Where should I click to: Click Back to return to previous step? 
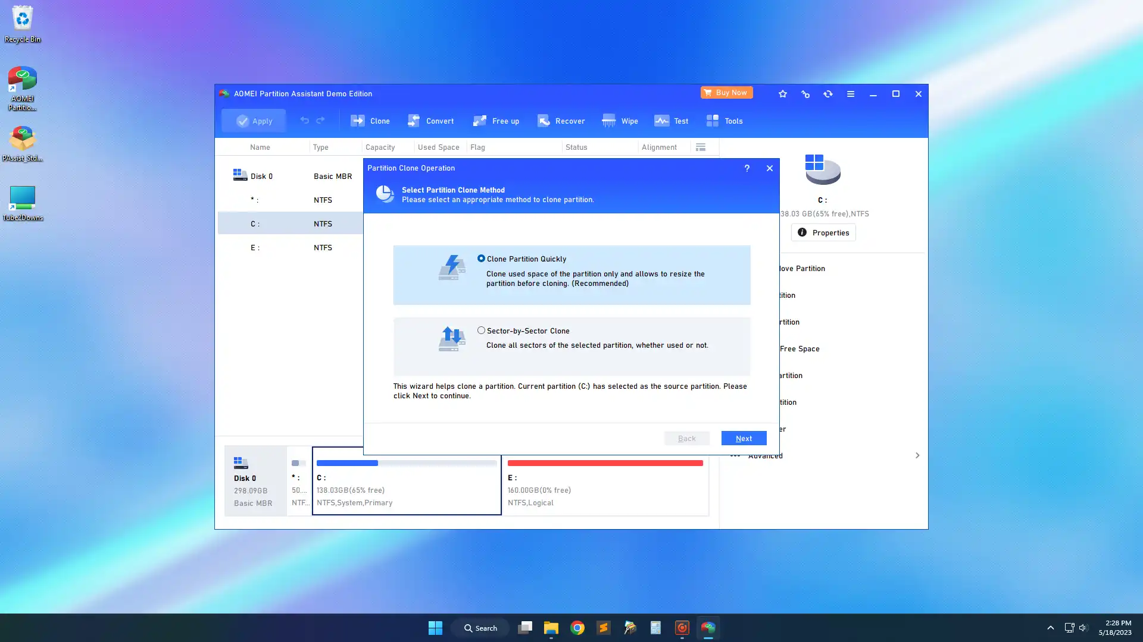tap(686, 438)
